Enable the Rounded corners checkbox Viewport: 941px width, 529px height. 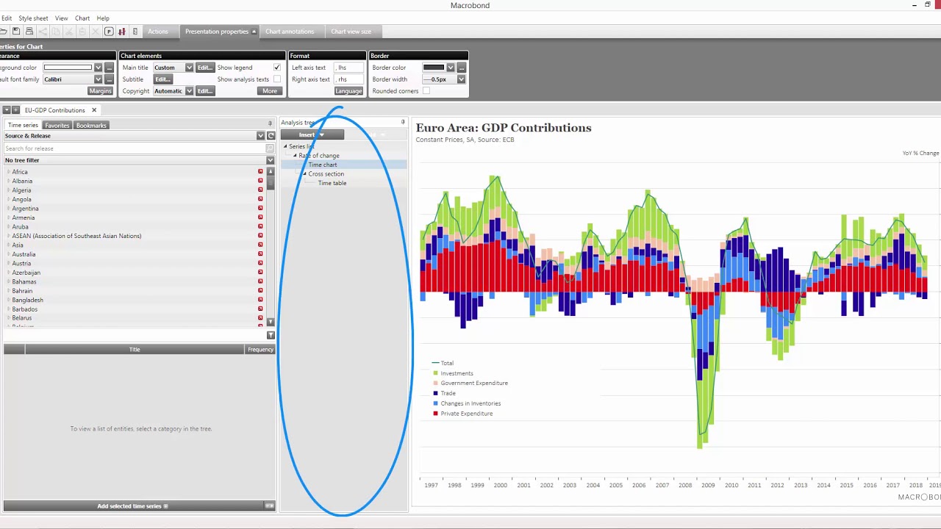(426, 91)
